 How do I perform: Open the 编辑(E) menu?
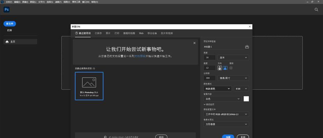click(x=17, y=2)
